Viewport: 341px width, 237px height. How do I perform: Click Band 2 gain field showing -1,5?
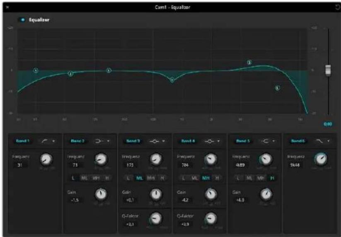coord(75,200)
